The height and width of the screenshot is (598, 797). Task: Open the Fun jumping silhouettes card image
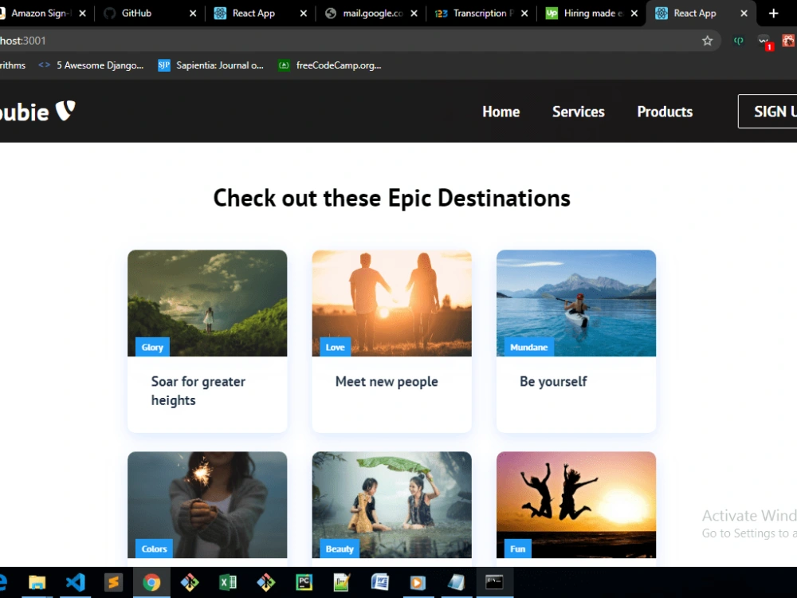tap(576, 505)
